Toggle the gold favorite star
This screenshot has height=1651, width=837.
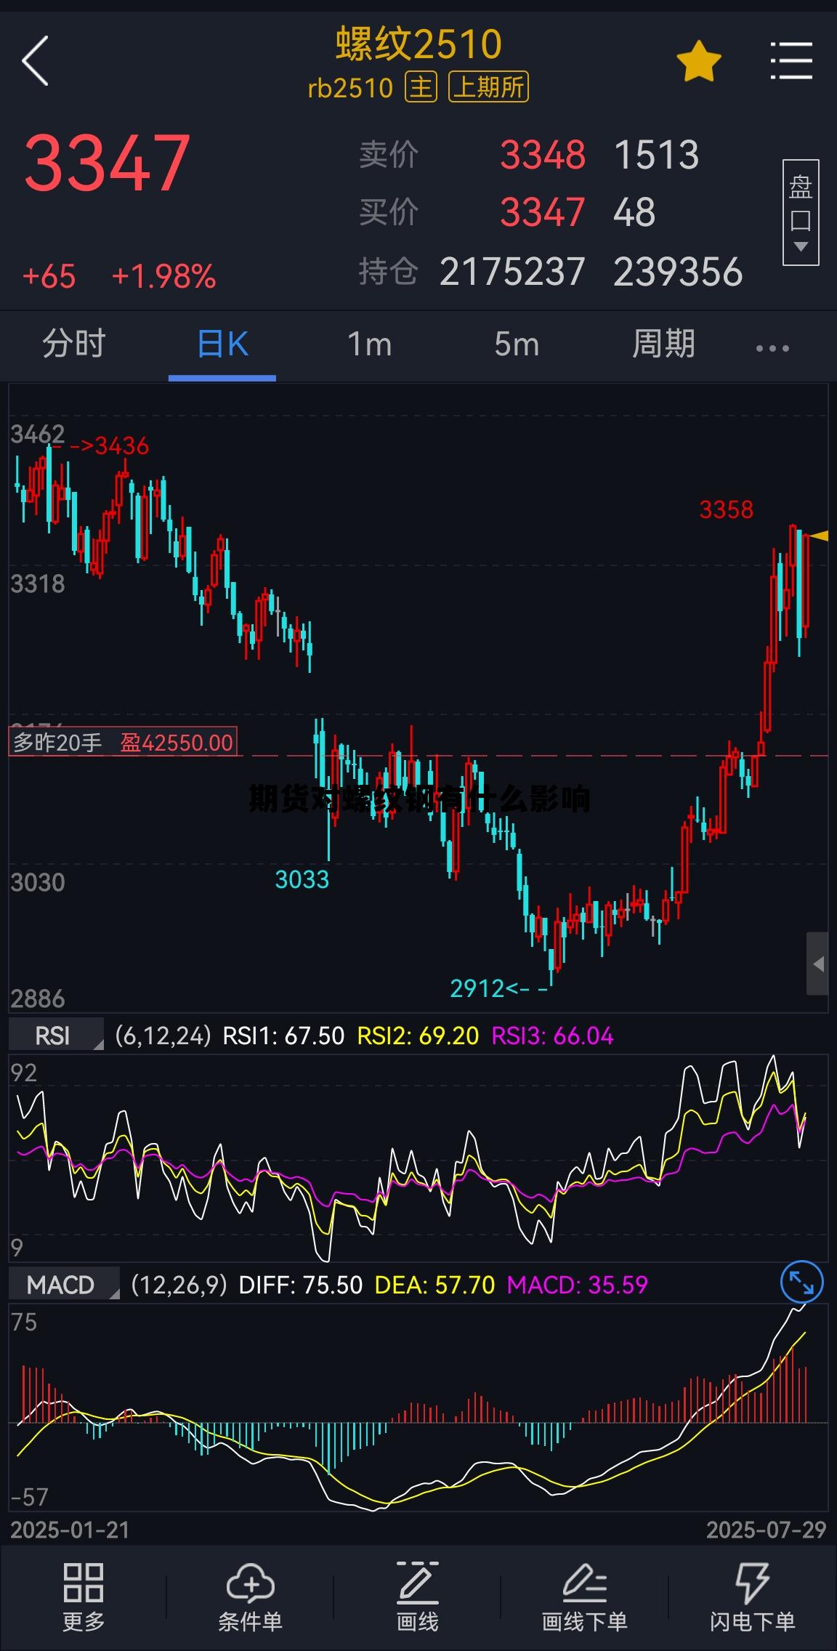(698, 62)
